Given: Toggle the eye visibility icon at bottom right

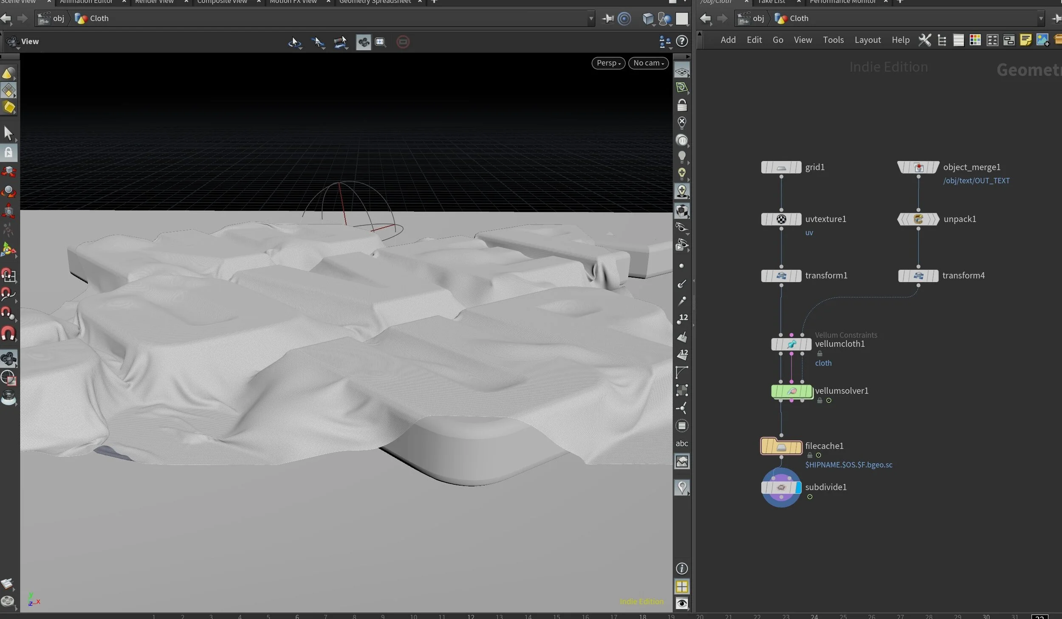Looking at the screenshot, I should [x=682, y=603].
